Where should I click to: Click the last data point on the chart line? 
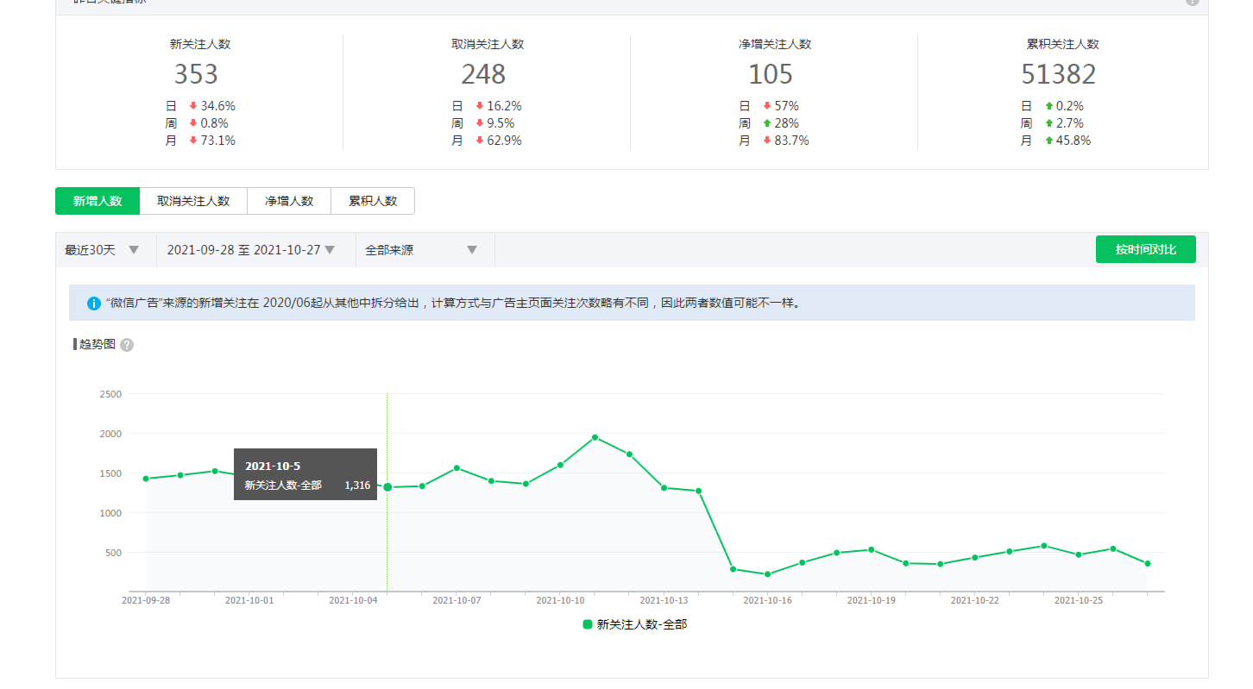[1147, 564]
